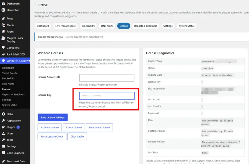The height and width of the screenshot is (164, 249).
Task: Click the 'Remote Version' row label
Action: point(156,142)
